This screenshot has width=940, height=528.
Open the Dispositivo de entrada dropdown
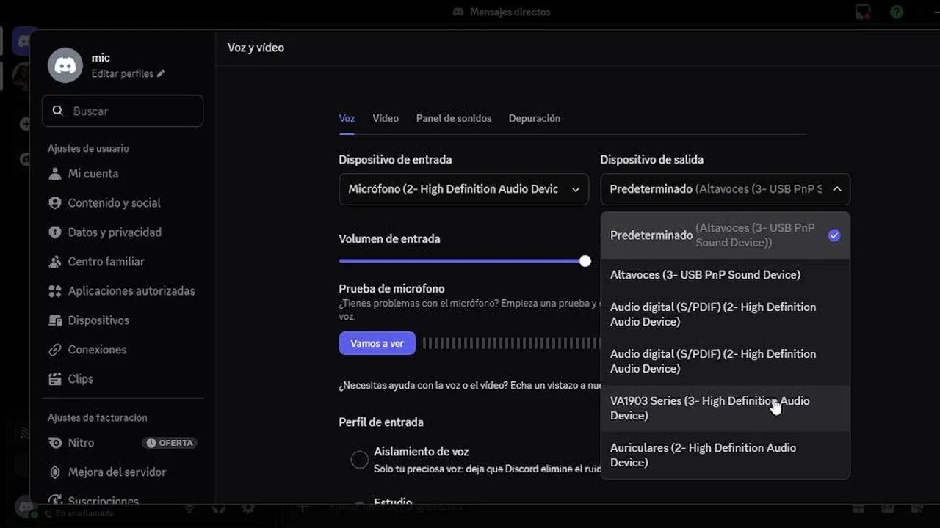[463, 189]
